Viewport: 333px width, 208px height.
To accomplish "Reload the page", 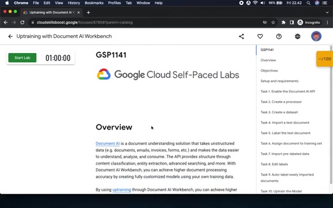I will [23, 23].
